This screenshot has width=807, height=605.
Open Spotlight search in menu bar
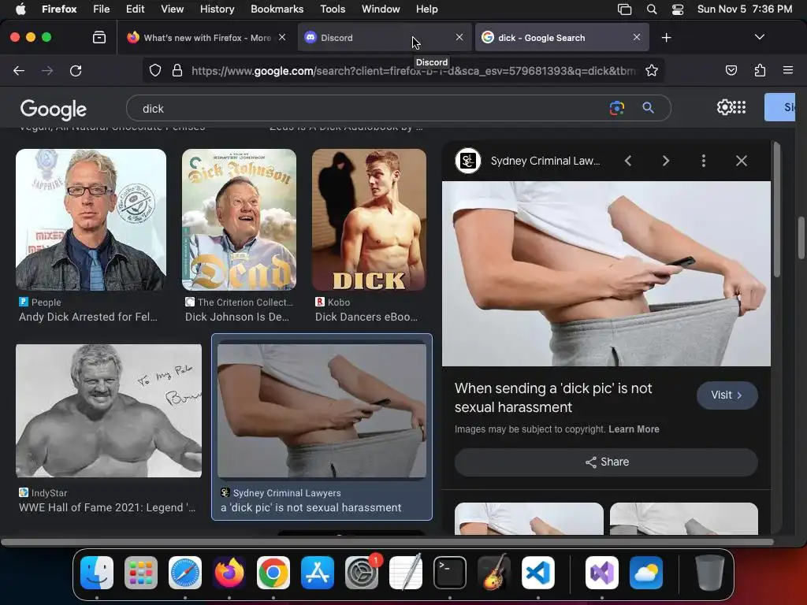pyautogui.click(x=652, y=9)
